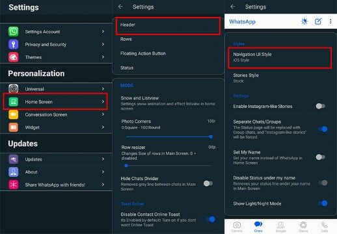Expand Share WhatsApp with friends chevron
This screenshot has width=337, height=234.
[x=103, y=185]
